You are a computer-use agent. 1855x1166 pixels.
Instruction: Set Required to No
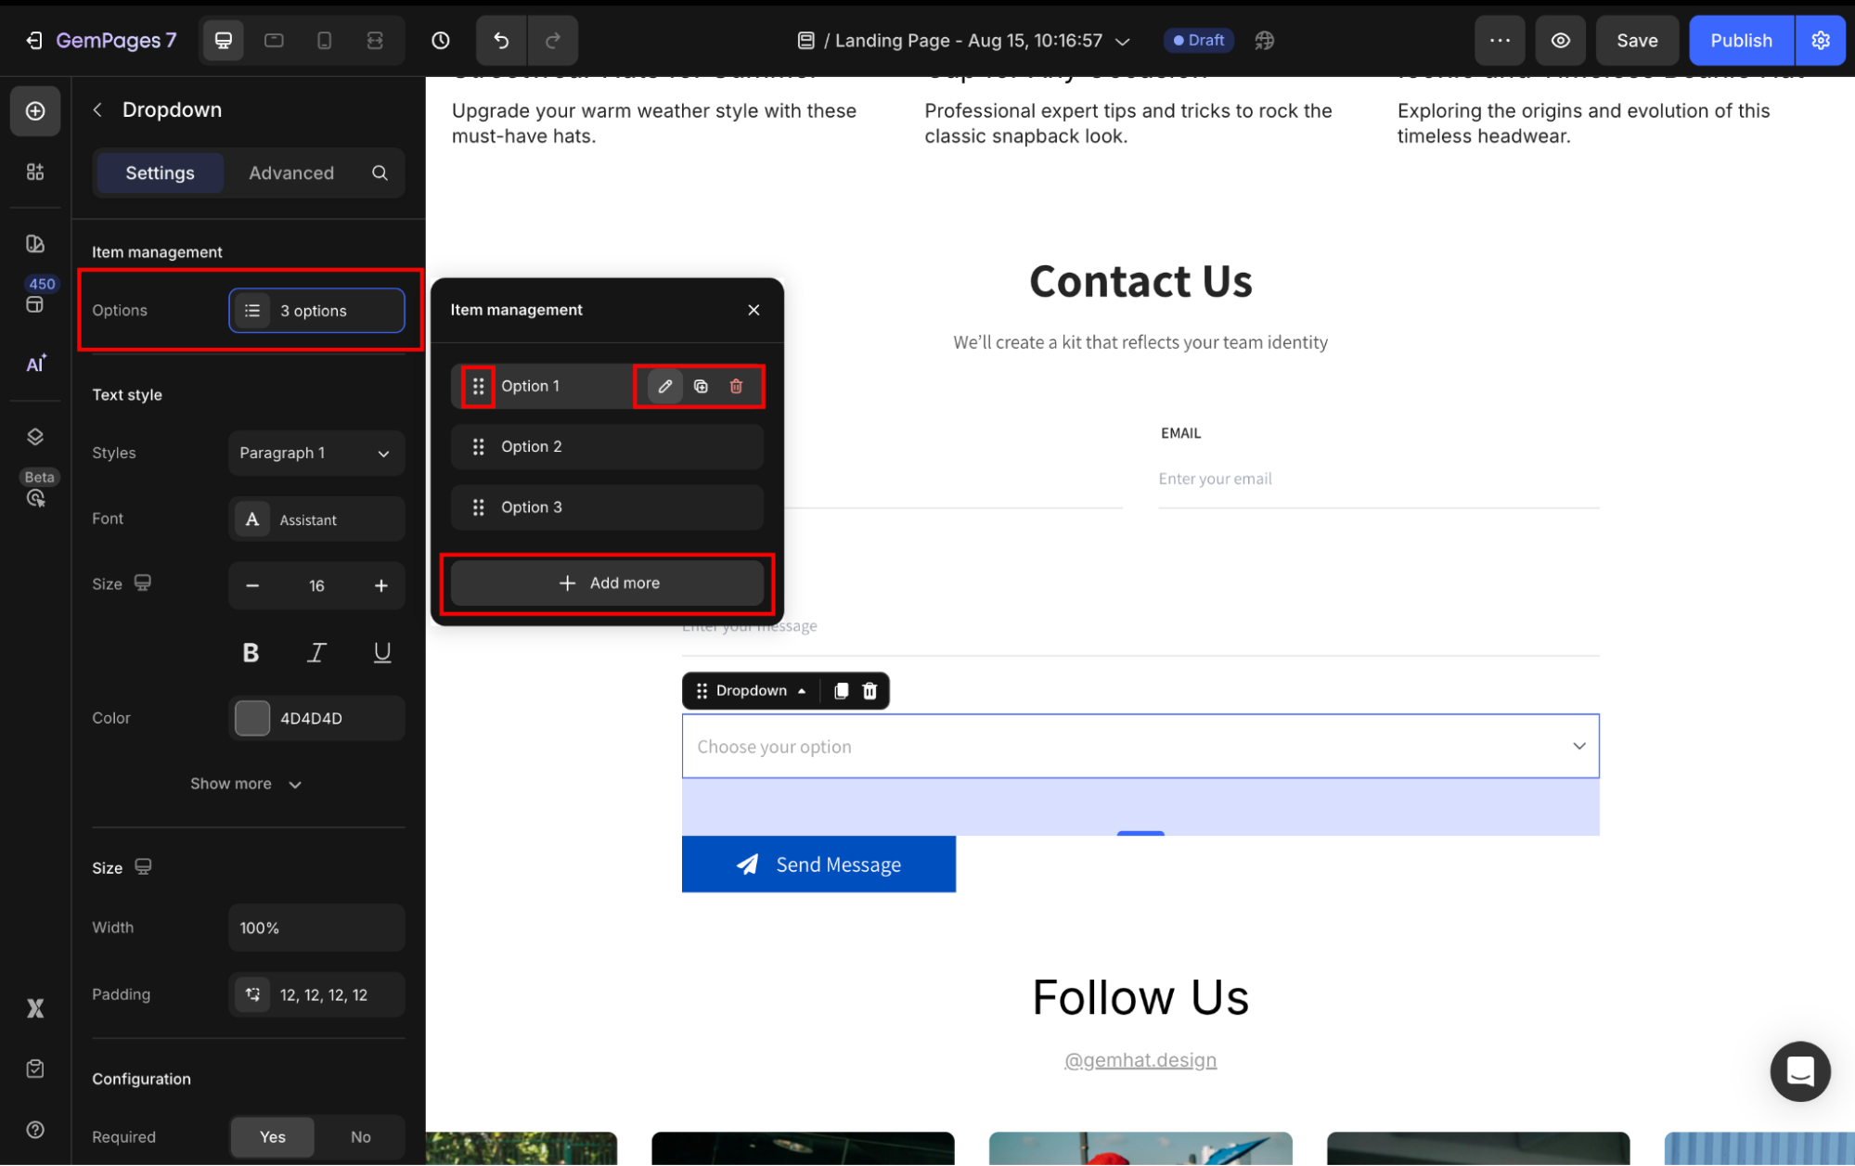tap(360, 1136)
